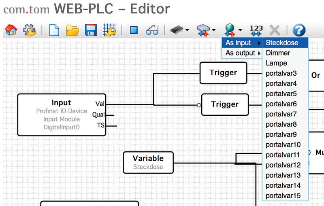Select the Input Profinet IO Device block
The width and height of the screenshot is (324, 206).
pos(62,115)
